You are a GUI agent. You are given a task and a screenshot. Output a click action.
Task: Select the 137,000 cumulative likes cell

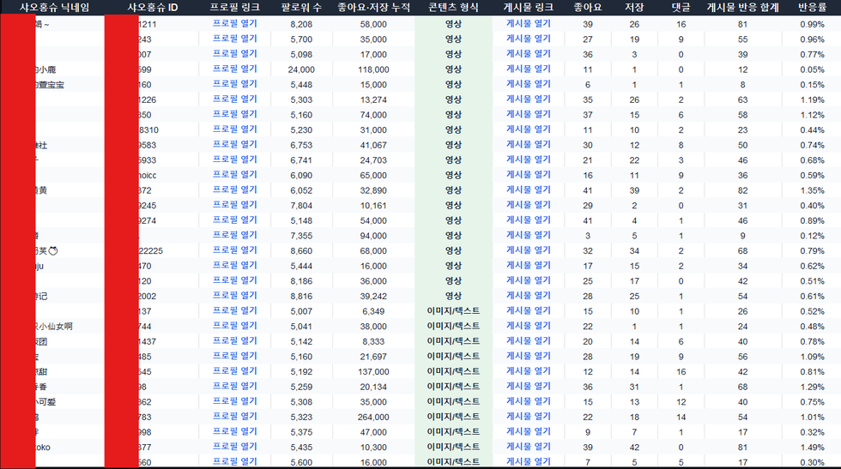point(373,372)
